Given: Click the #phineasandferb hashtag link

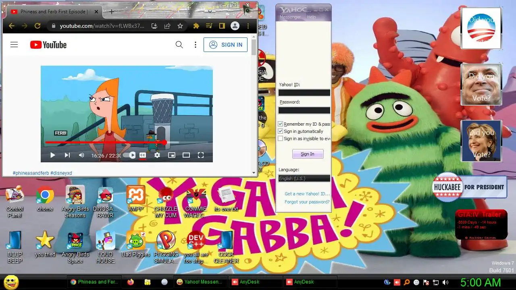Looking at the screenshot, I should (31, 173).
